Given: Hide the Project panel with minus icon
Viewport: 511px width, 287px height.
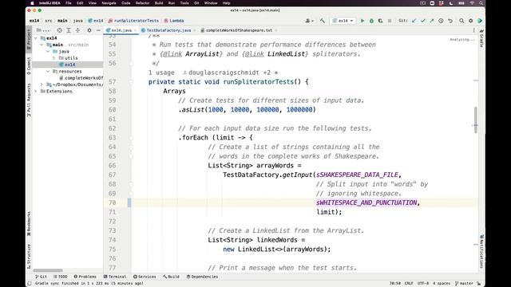Looking at the screenshot, I should point(98,30).
